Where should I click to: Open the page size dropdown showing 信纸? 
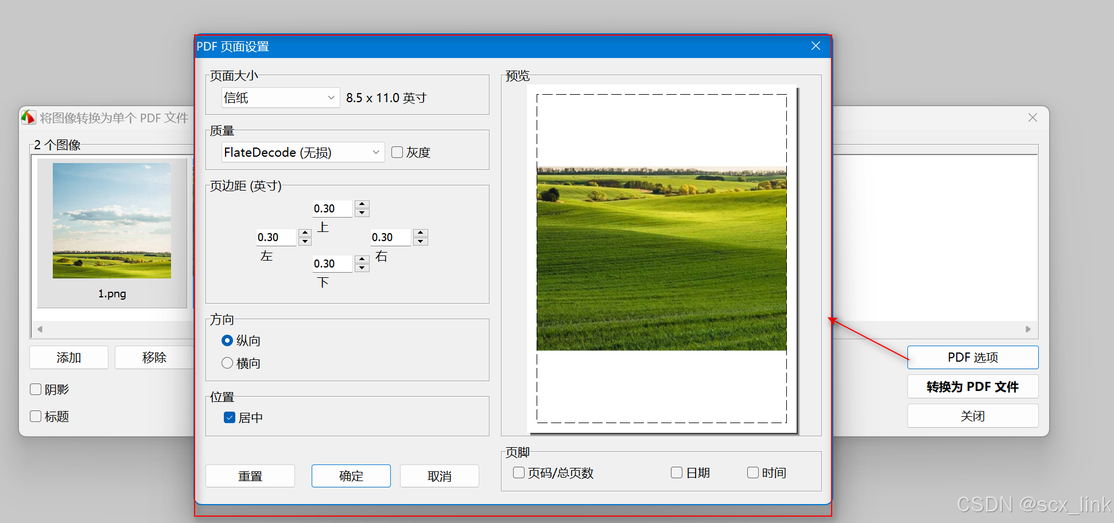click(x=280, y=98)
